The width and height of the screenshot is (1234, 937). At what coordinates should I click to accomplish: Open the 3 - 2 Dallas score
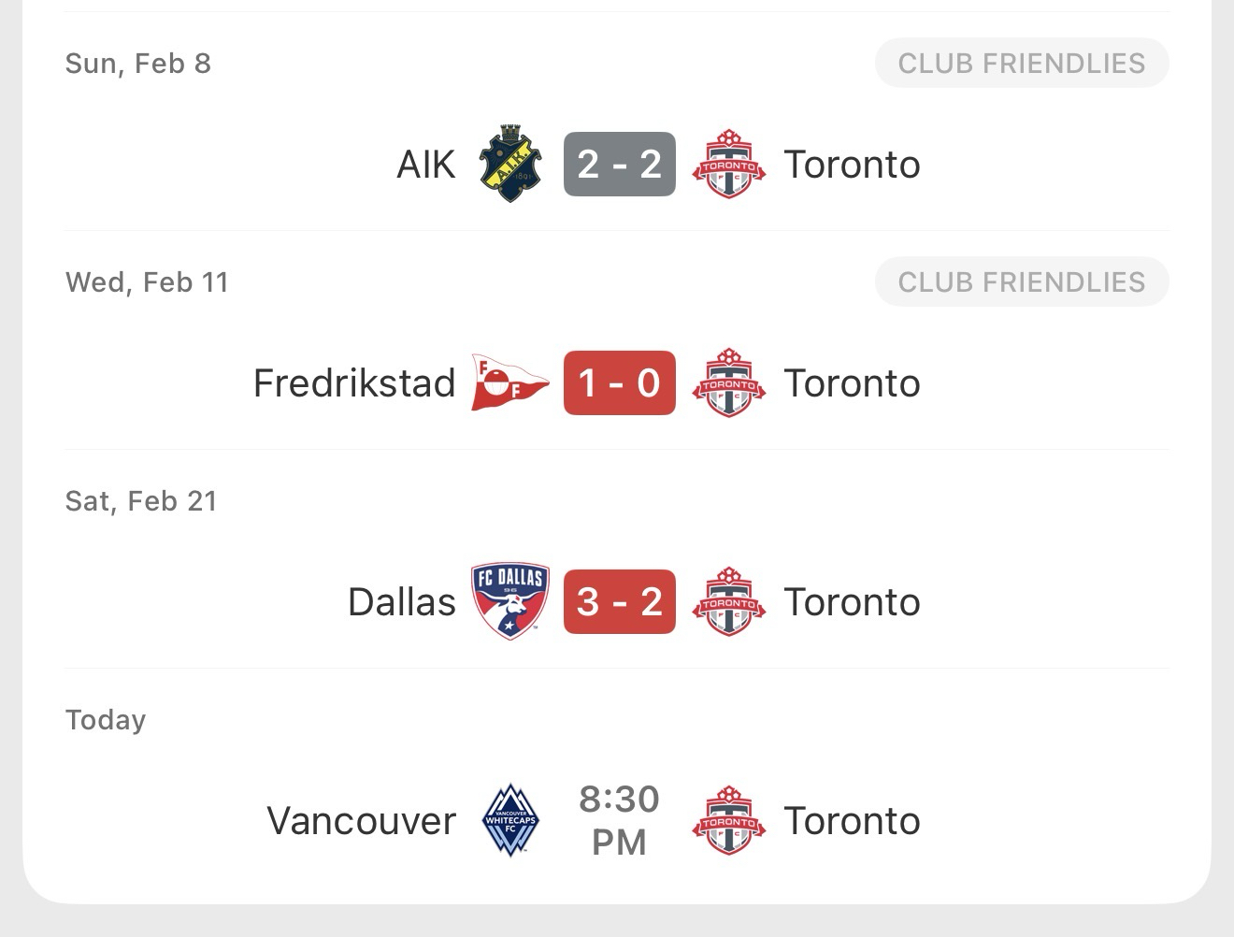pos(619,601)
